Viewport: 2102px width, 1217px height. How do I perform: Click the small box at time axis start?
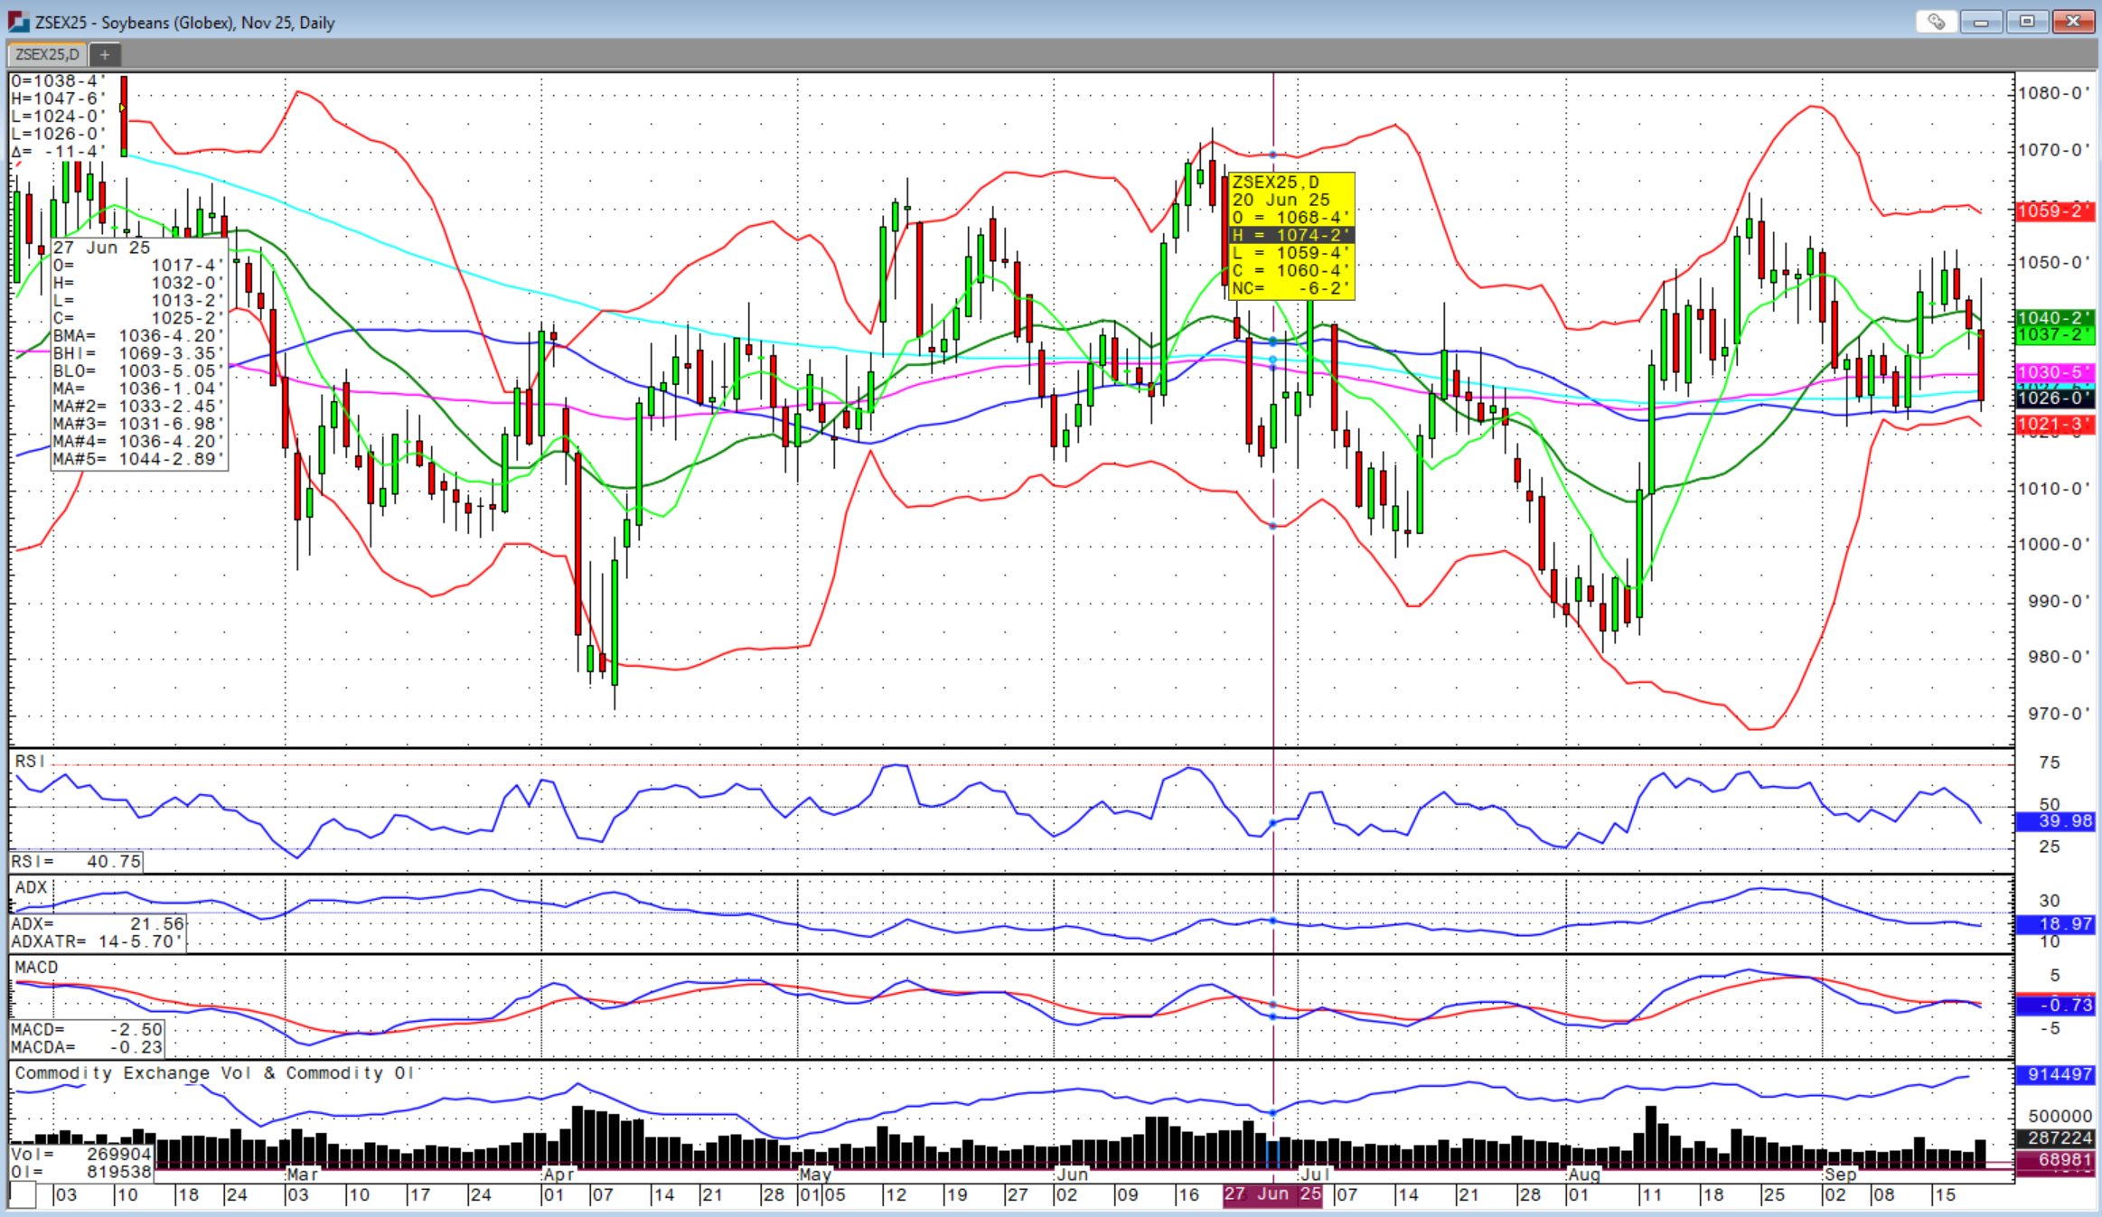pyautogui.click(x=23, y=1195)
